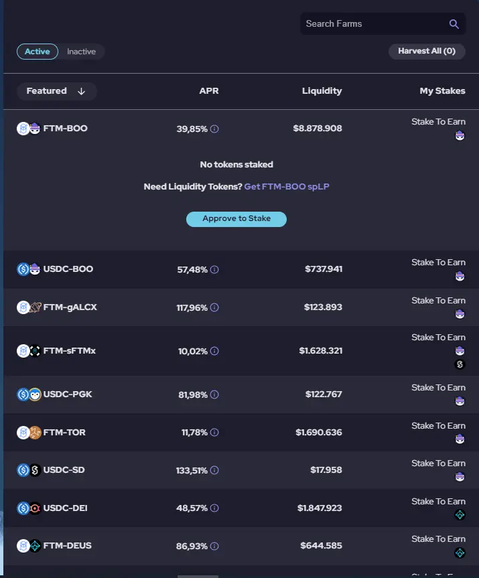Image resolution: width=479 pixels, height=578 pixels.
Task: Sort by the APR column header
Action: (209, 91)
